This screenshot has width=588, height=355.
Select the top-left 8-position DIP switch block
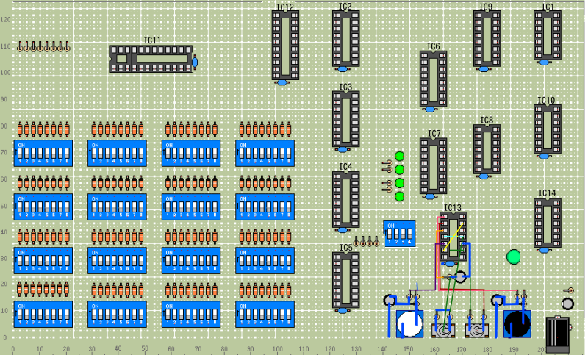43,154
